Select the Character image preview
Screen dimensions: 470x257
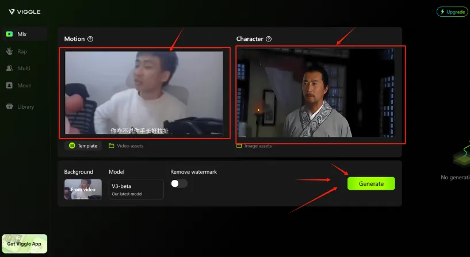pos(316,93)
